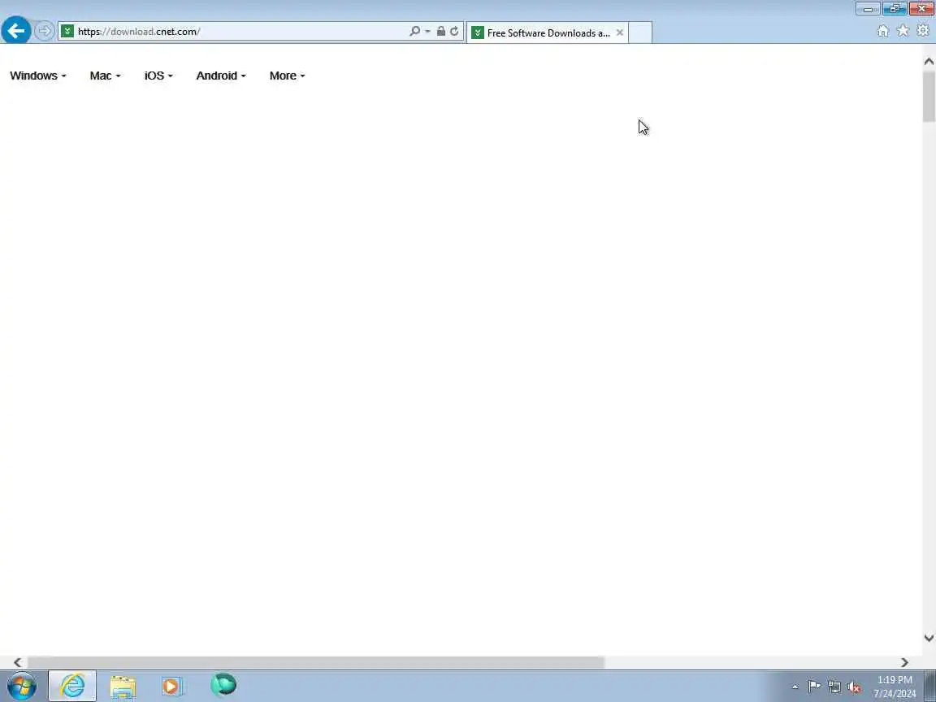Go back using the browser Back arrow
Screen dimensions: 936x702
(x=16, y=30)
